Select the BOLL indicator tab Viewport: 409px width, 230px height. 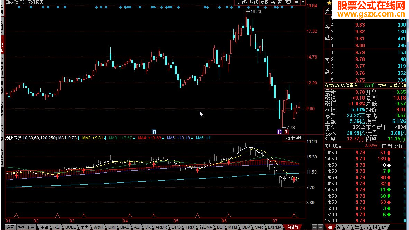pos(70,227)
